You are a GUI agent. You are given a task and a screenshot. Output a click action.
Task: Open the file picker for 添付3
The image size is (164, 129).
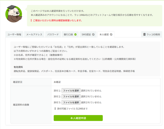click(71, 102)
